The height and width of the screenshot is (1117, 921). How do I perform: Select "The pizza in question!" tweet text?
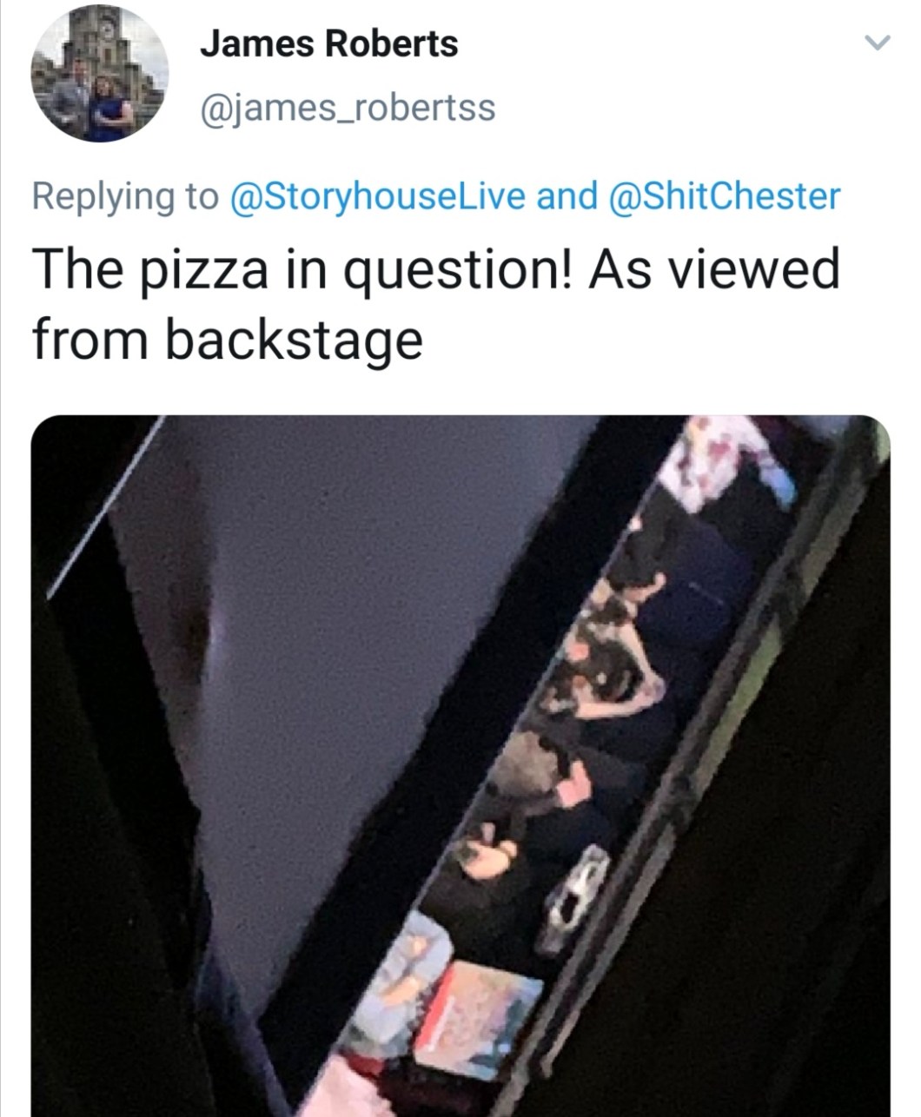[304, 269]
